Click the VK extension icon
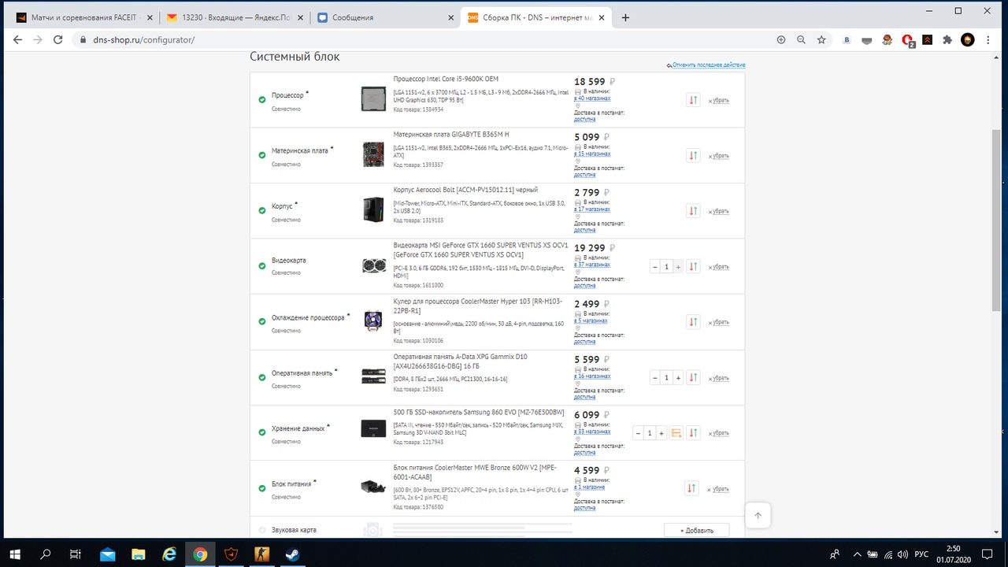The image size is (1008, 567). tap(847, 39)
